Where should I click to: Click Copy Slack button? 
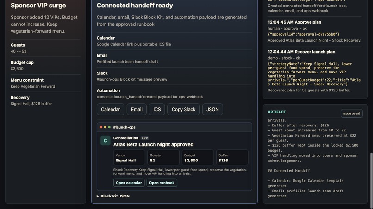tap(183, 109)
